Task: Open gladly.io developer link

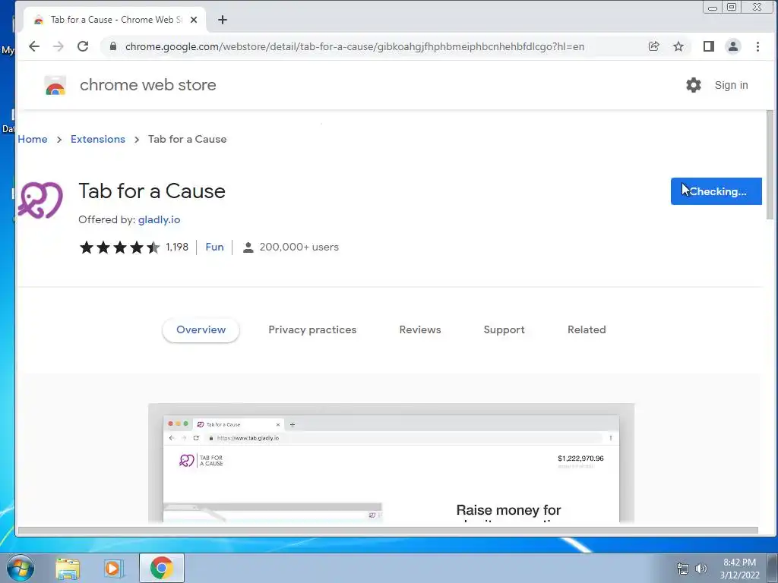Action: (160, 219)
